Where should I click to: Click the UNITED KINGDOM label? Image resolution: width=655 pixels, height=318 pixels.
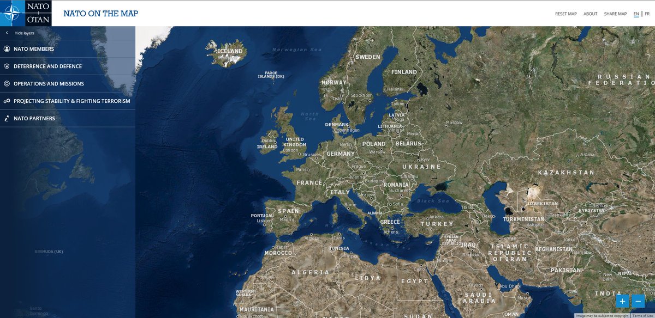coord(295,142)
